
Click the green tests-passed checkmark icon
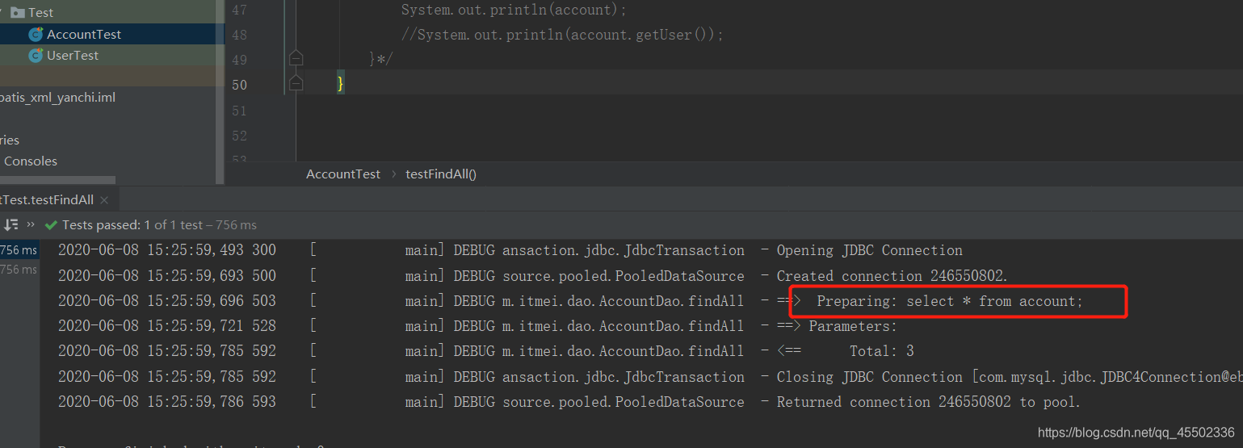[x=52, y=225]
